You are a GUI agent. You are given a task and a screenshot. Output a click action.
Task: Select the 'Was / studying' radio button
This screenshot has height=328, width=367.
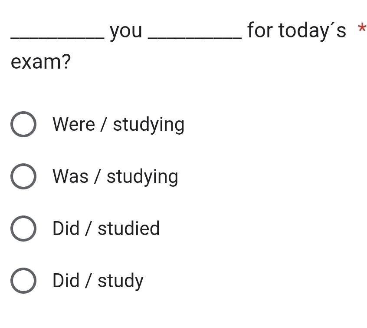point(23,176)
